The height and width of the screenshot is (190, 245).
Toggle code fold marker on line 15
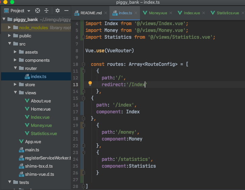pyautogui.click(x=84, y=98)
